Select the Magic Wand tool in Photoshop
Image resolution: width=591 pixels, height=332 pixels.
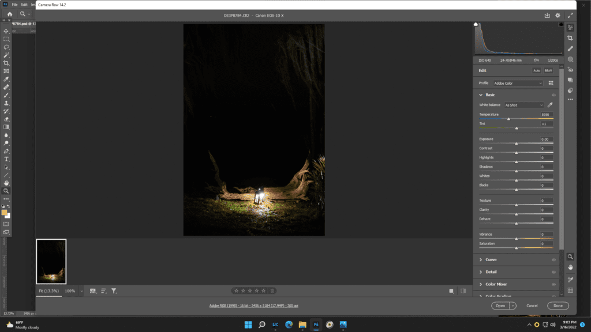tap(6, 55)
